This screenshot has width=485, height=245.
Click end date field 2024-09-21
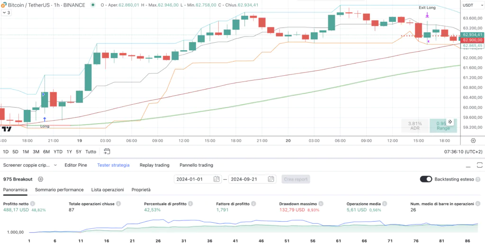[252, 179]
